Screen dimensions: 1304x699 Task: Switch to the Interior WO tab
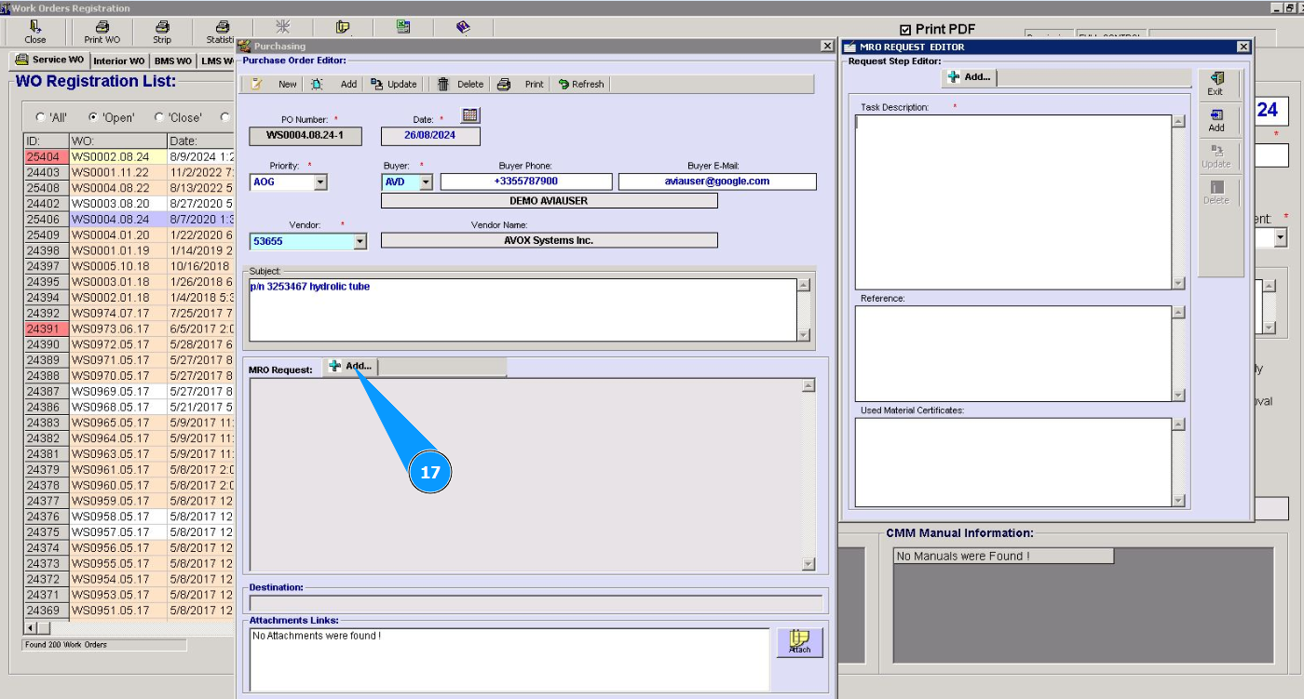[118, 61]
